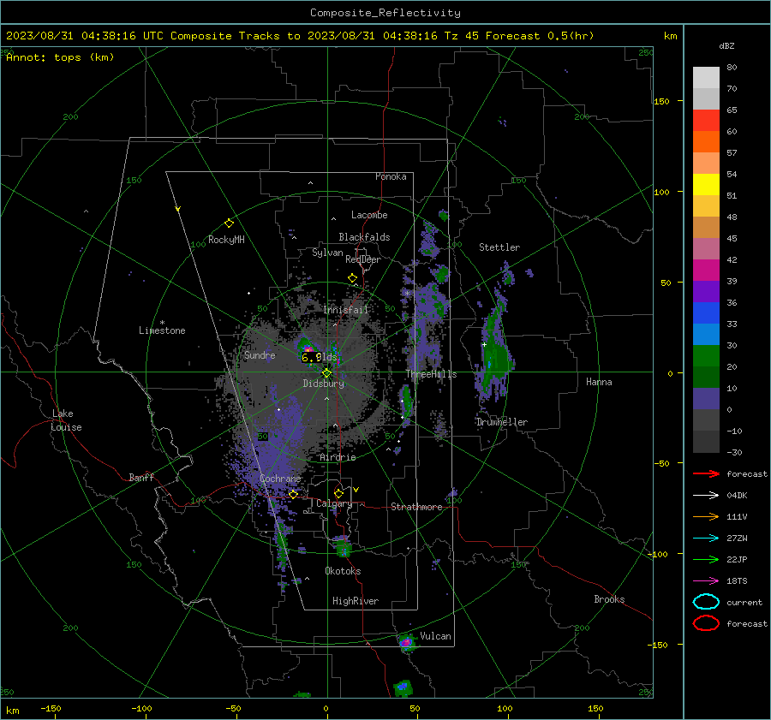Click the 'Hanna' city label
The image size is (771, 720).
[599, 382]
